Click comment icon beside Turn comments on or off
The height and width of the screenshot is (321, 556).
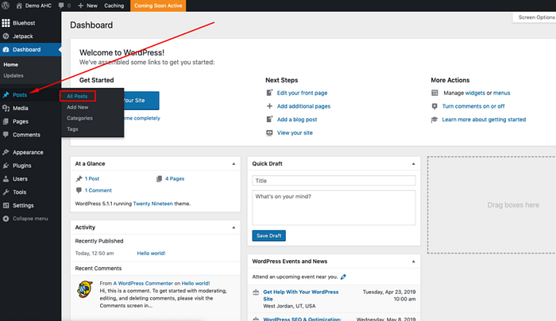tap(434, 106)
